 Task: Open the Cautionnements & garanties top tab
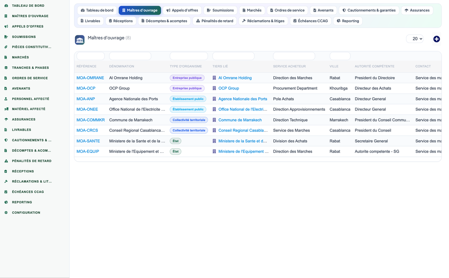(x=369, y=10)
